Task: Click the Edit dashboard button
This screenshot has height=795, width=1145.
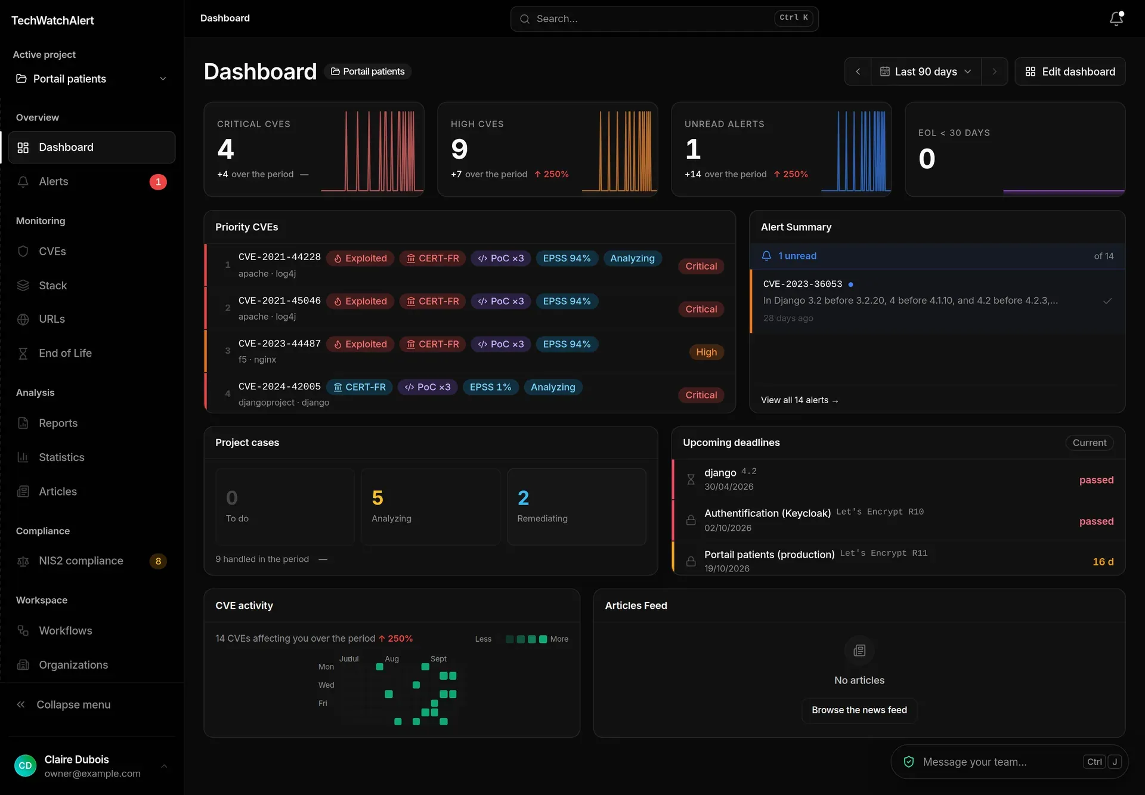Action: click(1070, 72)
